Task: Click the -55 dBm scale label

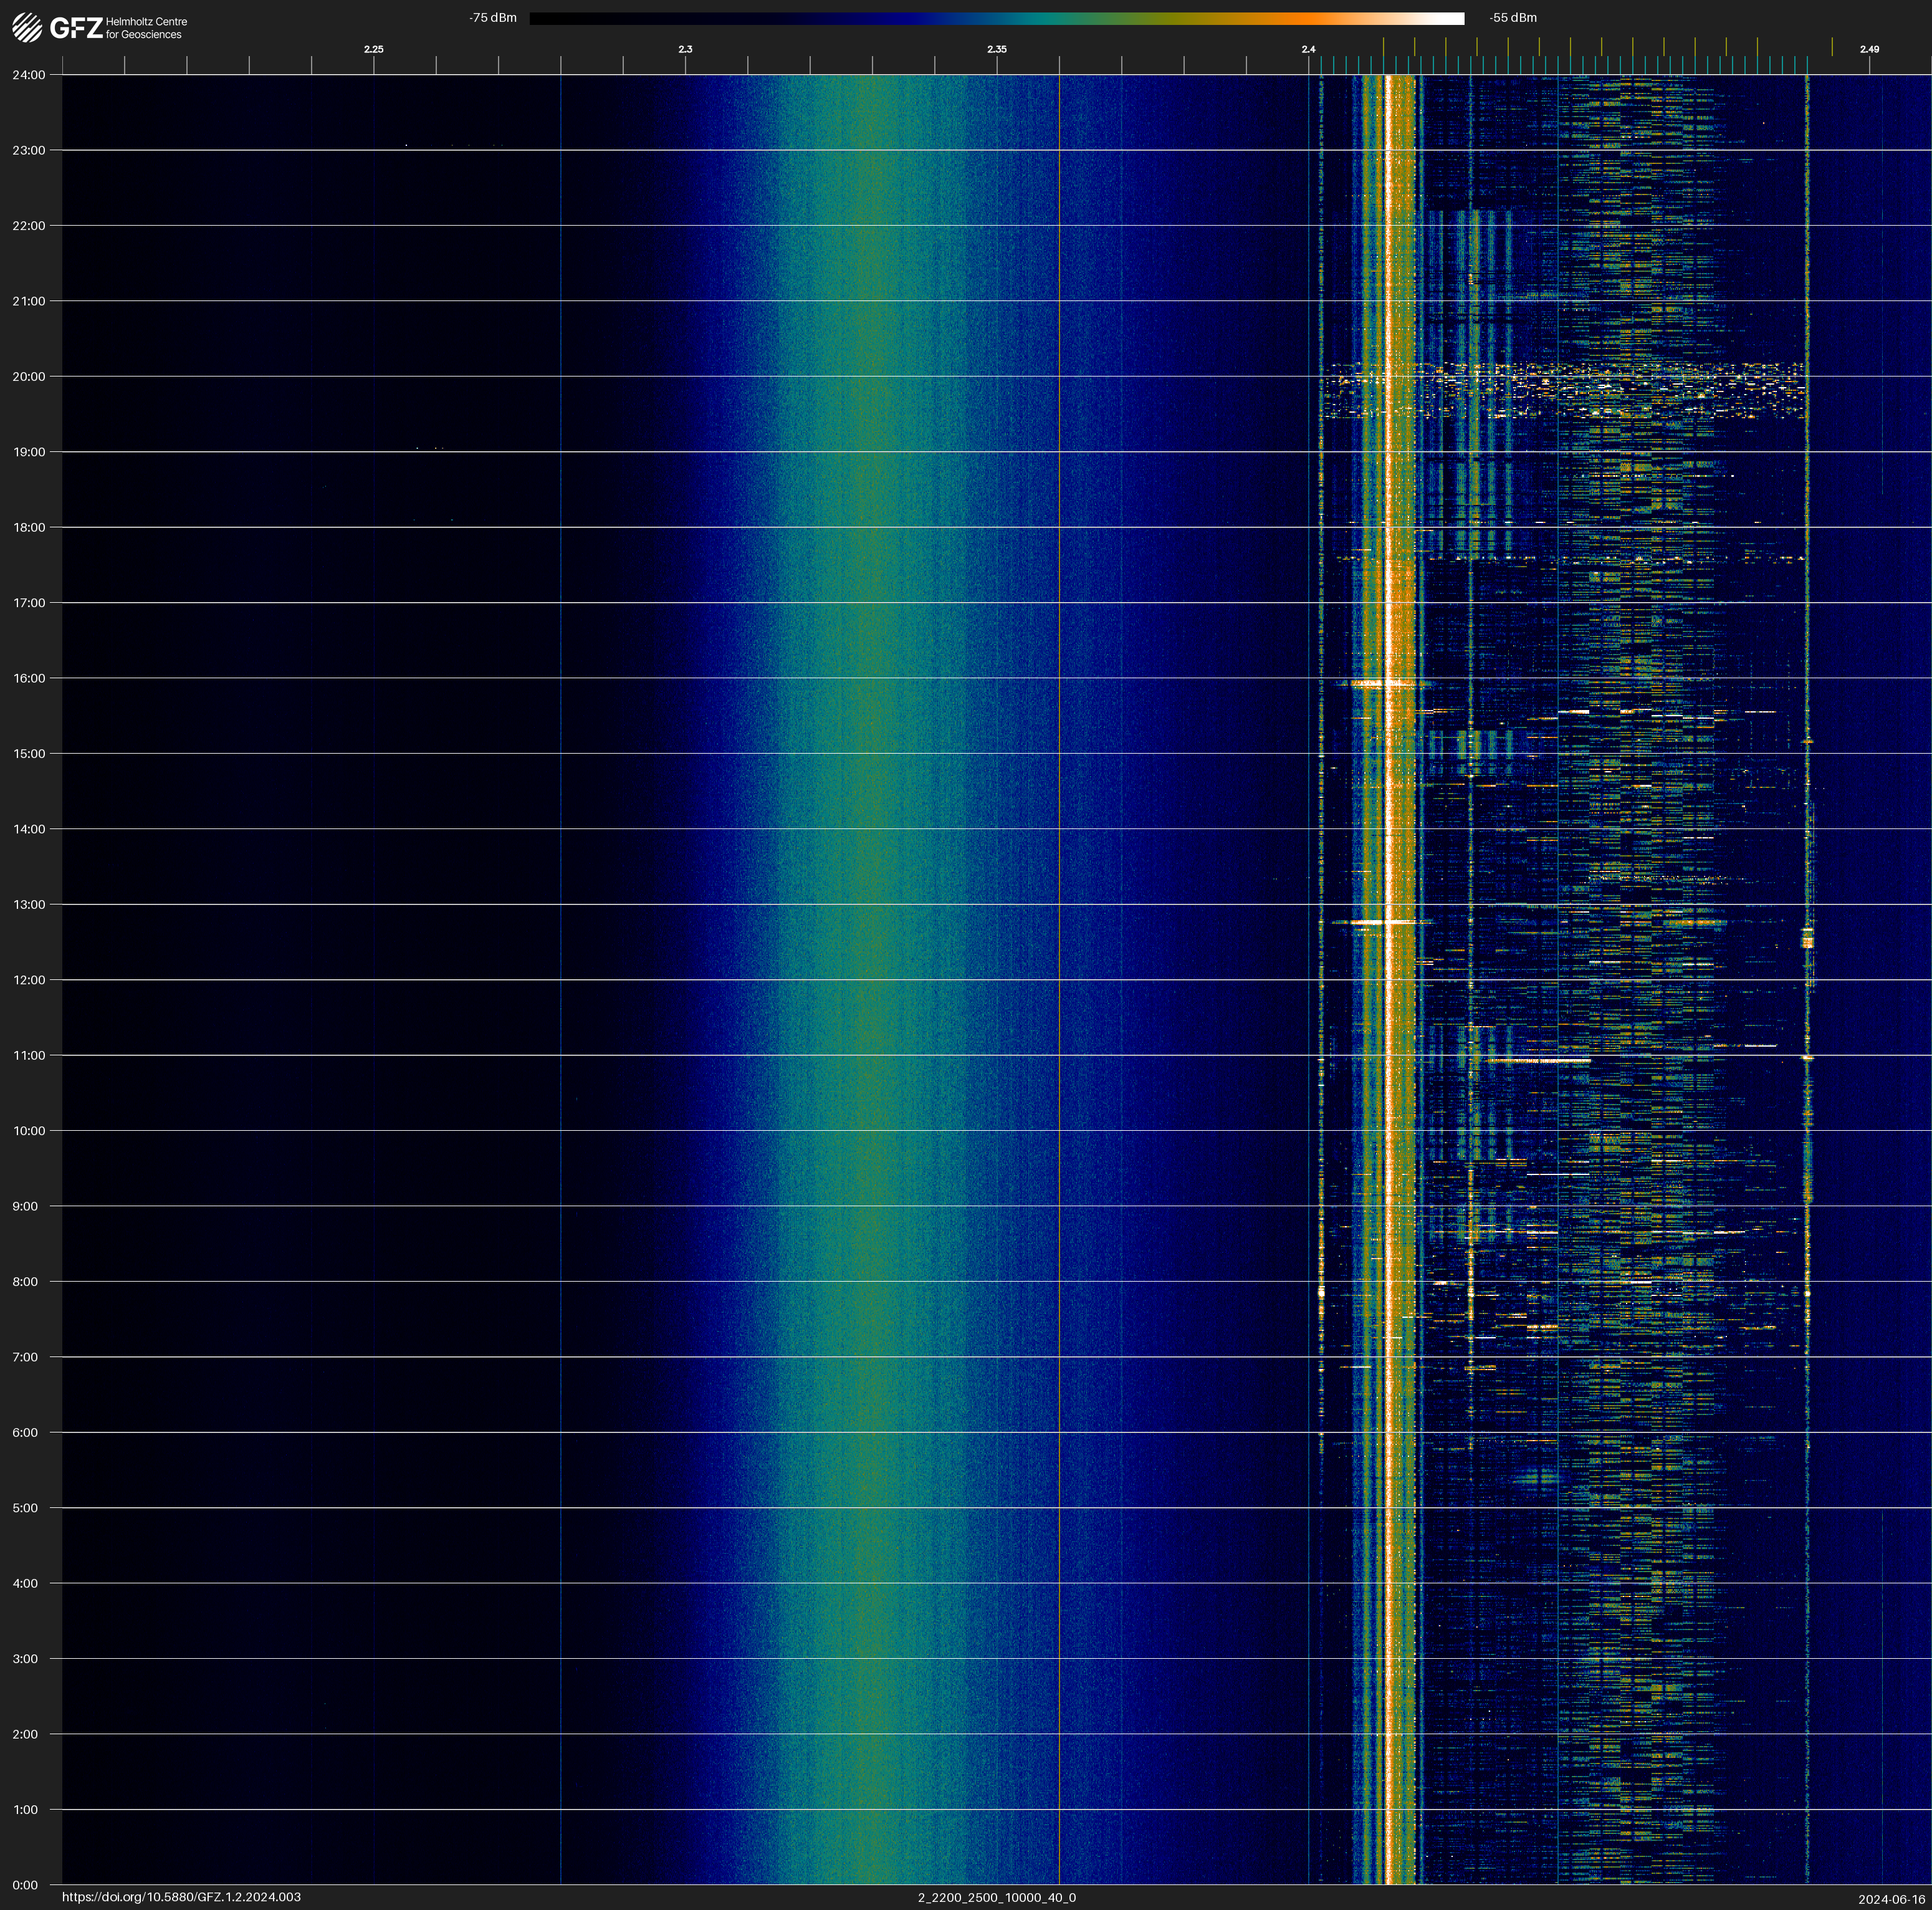Action: click(x=1513, y=18)
